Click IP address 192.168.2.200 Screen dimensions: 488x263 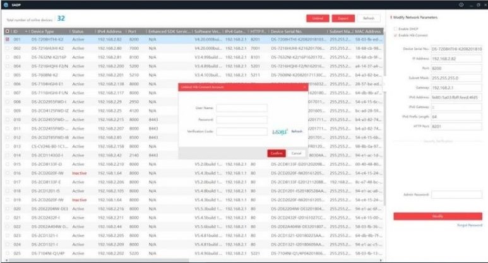110,66
